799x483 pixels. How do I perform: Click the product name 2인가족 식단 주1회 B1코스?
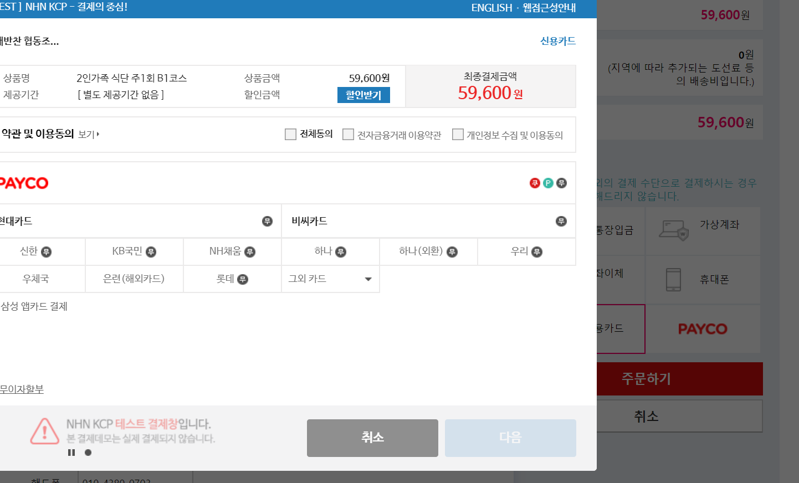click(132, 78)
